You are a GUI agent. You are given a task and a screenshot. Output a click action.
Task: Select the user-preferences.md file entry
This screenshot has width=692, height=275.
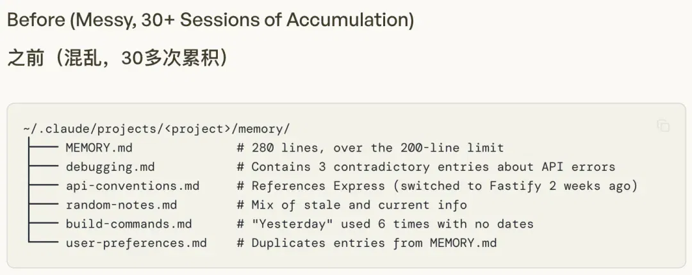click(136, 242)
